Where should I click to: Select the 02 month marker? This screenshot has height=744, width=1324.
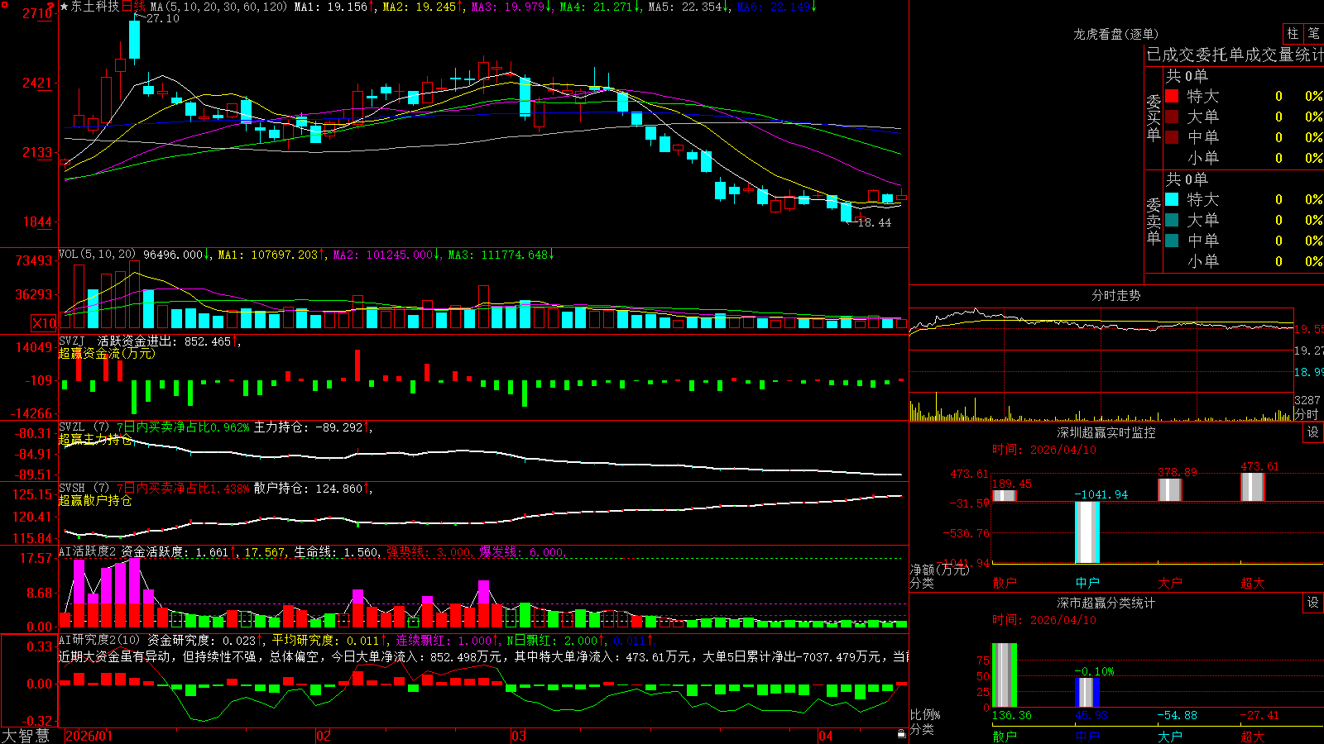(x=324, y=736)
